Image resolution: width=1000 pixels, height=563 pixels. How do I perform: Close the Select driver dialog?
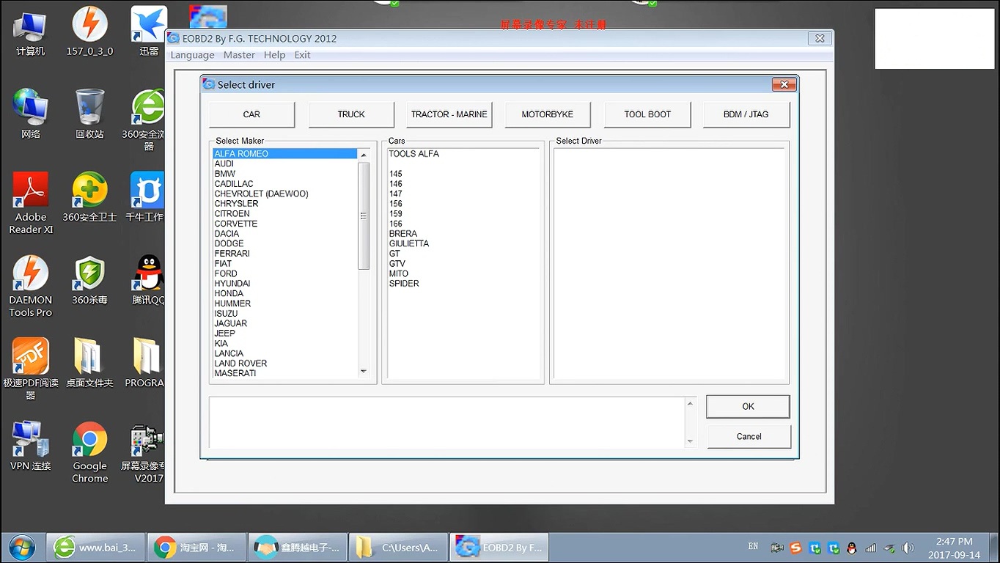click(784, 84)
